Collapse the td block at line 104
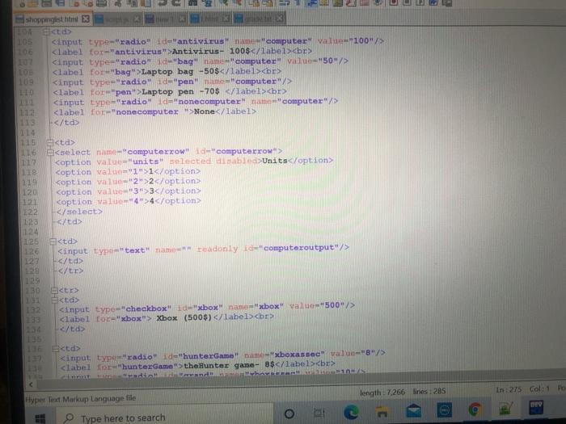566x424 pixels. tap(46, 32)
